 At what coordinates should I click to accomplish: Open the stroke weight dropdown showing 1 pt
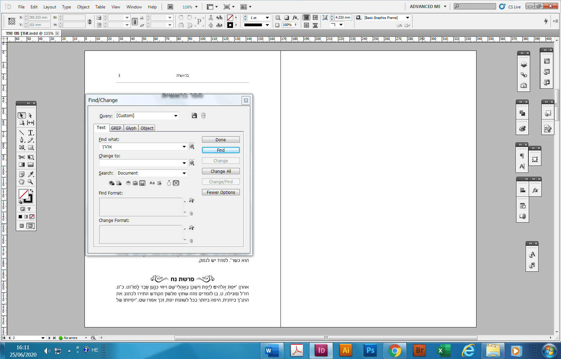pyautogui.click(x=267, y=18)
